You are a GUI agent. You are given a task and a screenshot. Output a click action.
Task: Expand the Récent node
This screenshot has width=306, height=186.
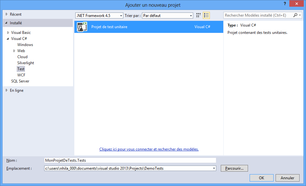[7, 14]
